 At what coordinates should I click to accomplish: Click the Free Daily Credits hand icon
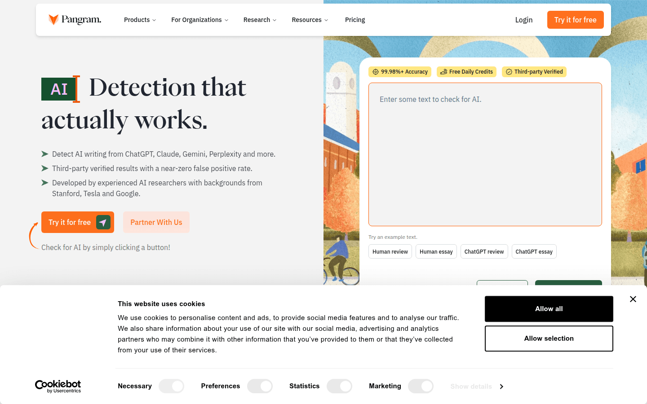443,71
